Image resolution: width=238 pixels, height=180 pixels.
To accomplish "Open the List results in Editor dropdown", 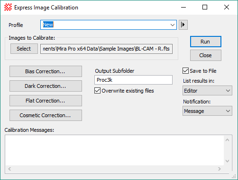I will coord(207,91).
